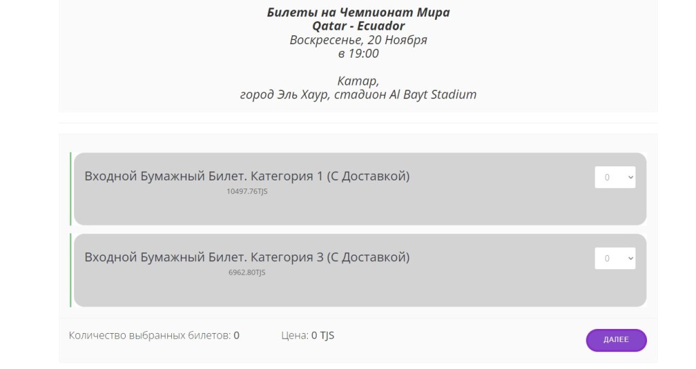Click the Билеты на Чемпионат Мира title
The width and height of the screenshot is (696, 369).
coord(358,12)
